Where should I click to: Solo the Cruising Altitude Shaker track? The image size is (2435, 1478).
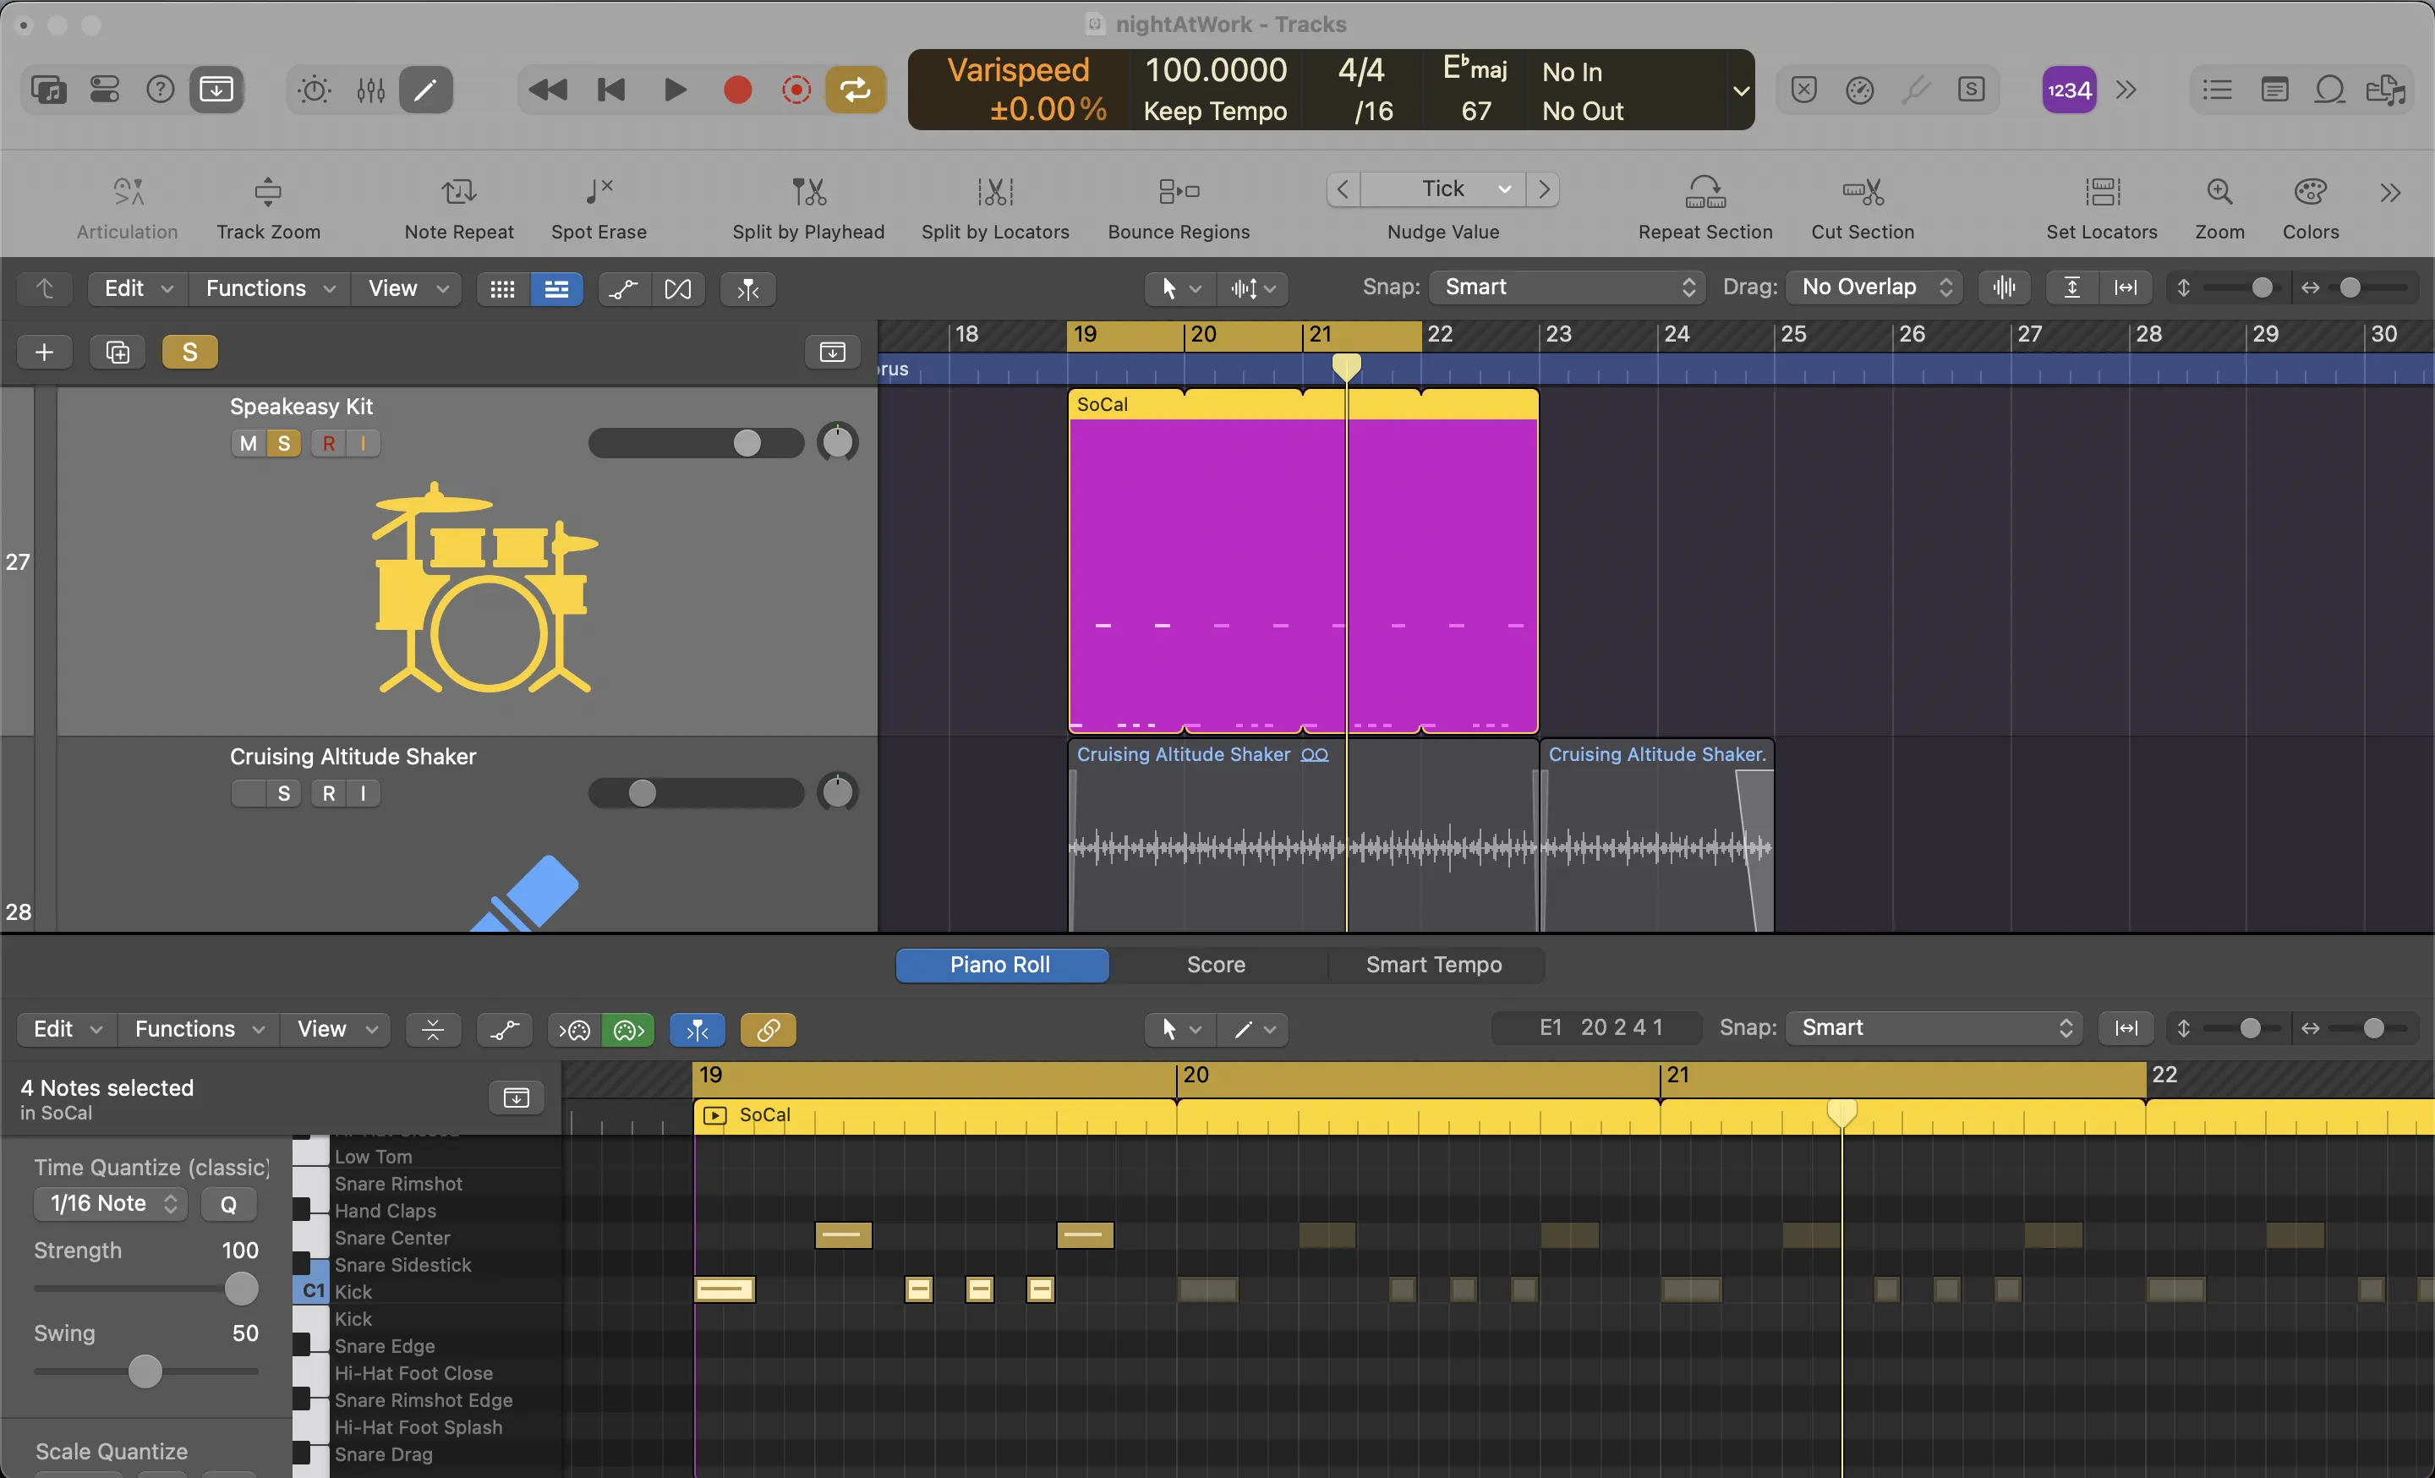[x=282, y=793]
